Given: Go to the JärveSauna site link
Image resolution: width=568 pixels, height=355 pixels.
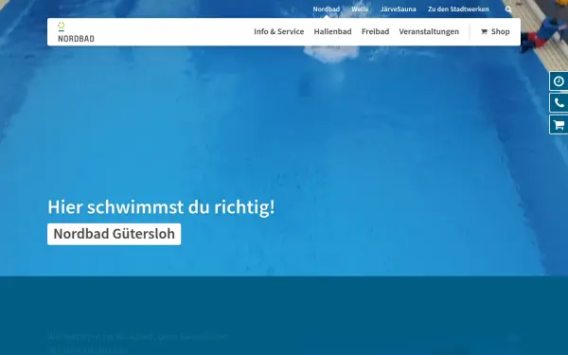Looking at the screenshot, I should (399, 9).
